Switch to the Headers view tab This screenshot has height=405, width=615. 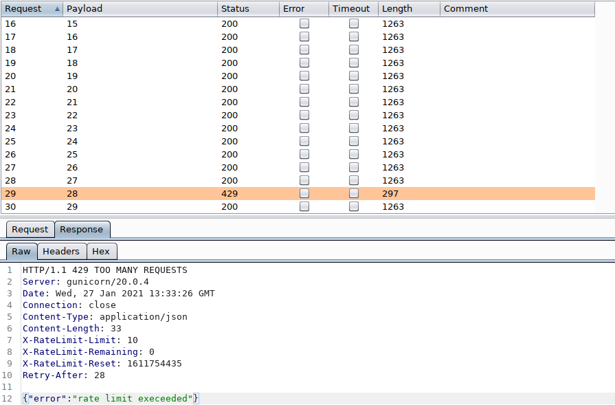[x=61, y=252]
